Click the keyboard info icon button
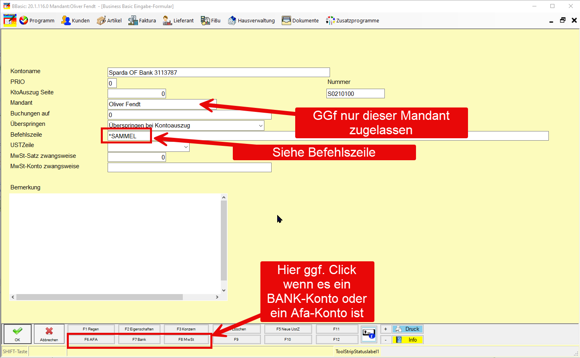The width and height of the screenshot is (580, 358). [x=369, y=334]
